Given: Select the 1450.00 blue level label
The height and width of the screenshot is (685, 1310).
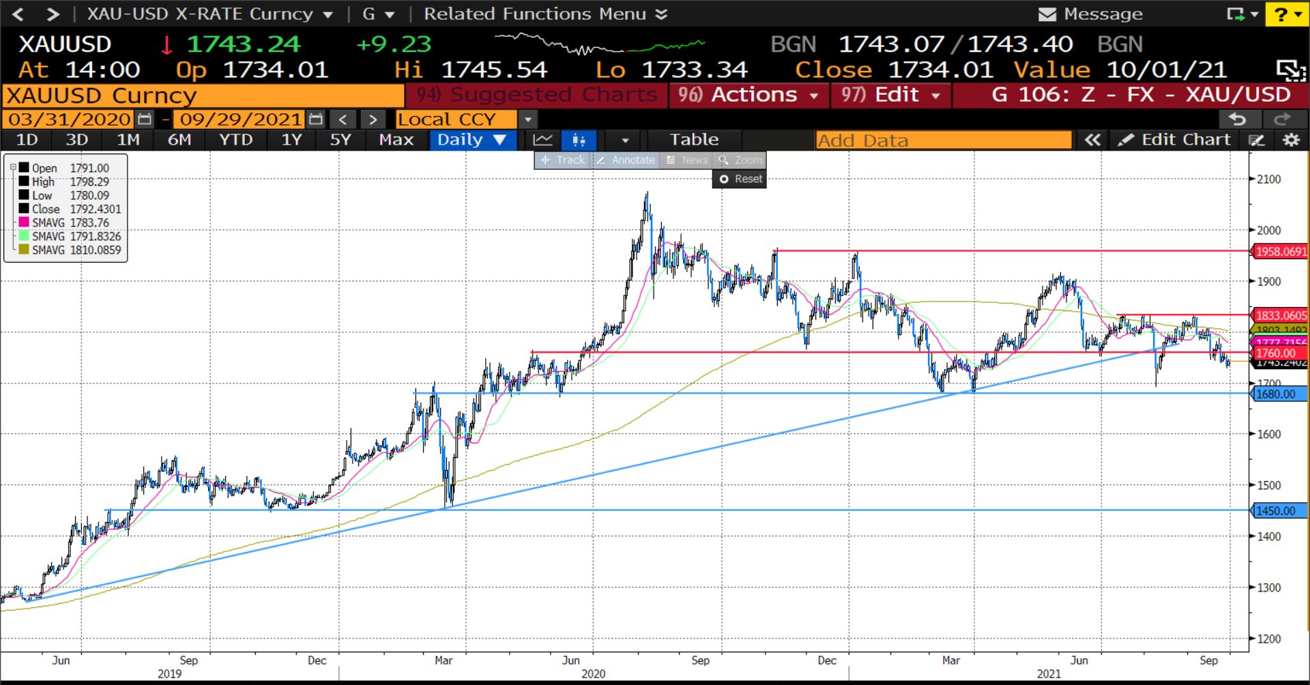Looking at the screenshot, I should pos(1281,510).
